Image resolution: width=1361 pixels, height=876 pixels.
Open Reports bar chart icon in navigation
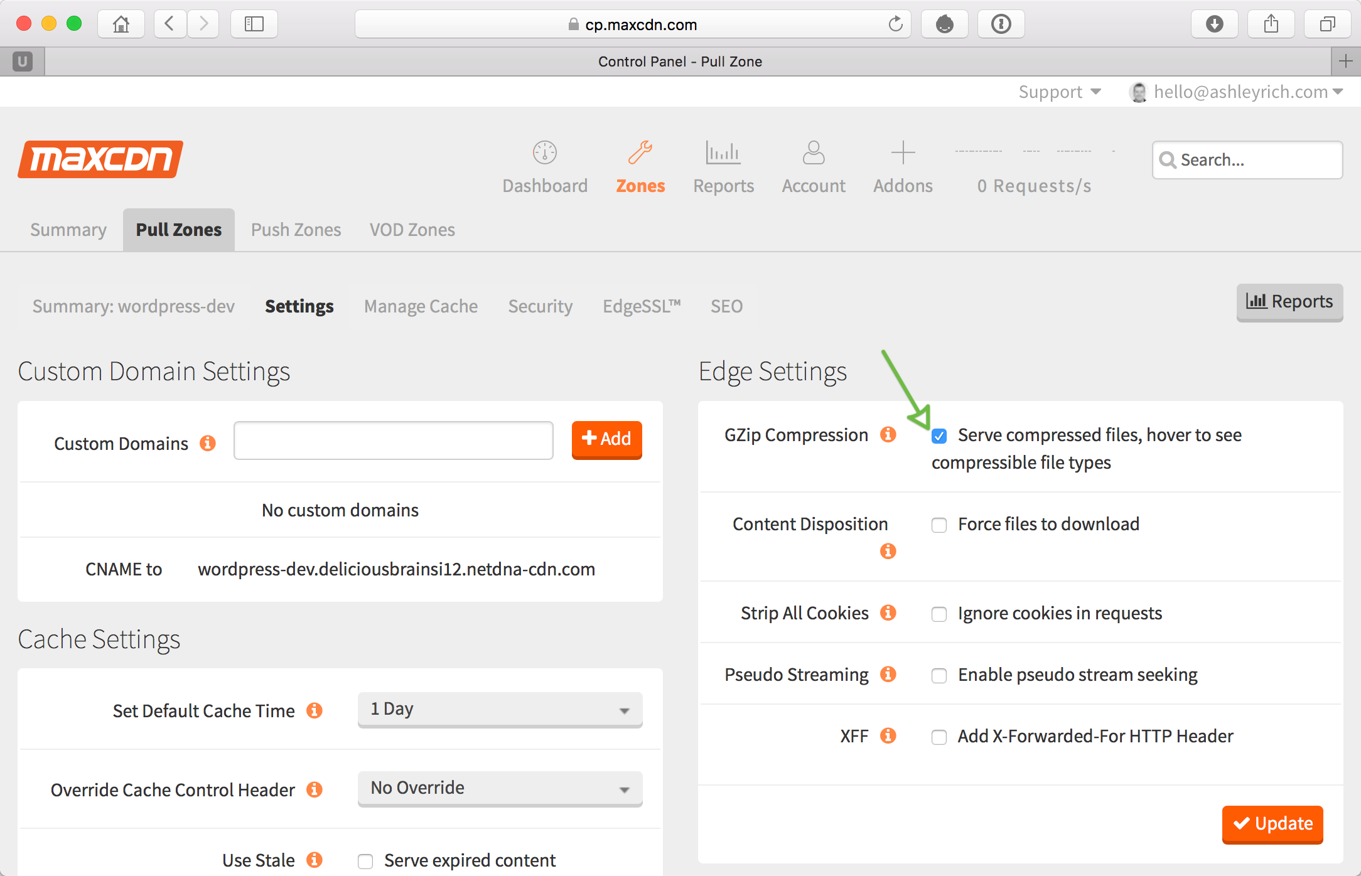point(723,152)
